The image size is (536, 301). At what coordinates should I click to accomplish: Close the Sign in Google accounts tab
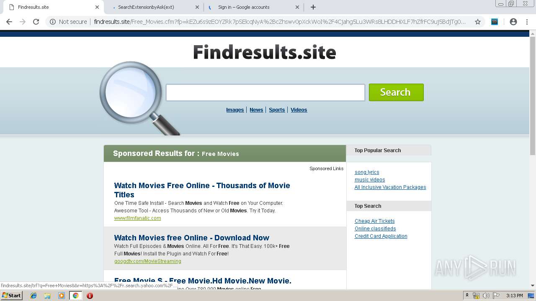pos(297,7)
